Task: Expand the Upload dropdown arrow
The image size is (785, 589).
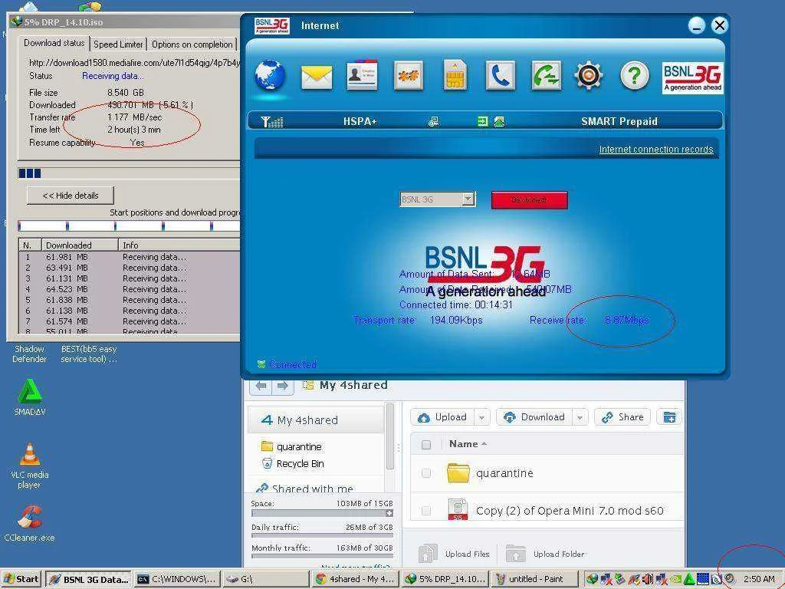Action: point(481,417)
